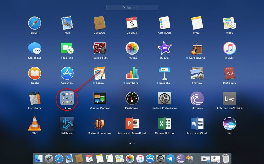Launch Reminders from the Launchpad grid
This screenshot has width=264, height=164.
[x=165, y=23]
